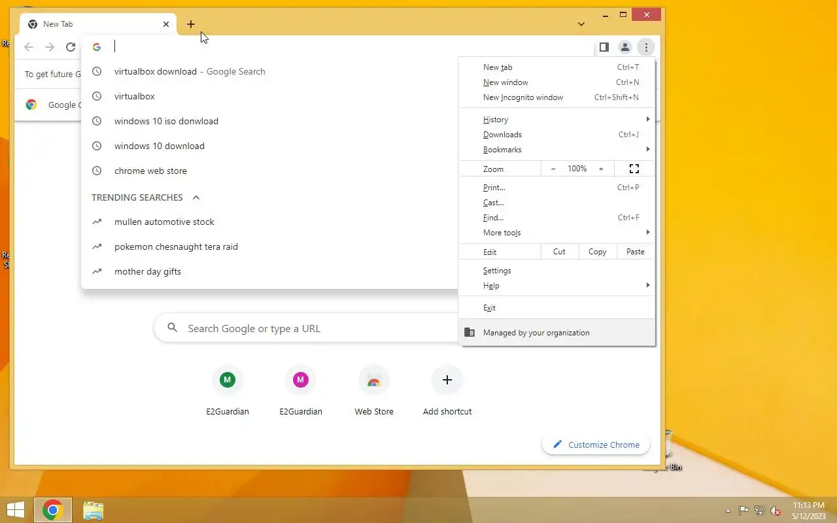Click the Google icon in address bar
Viewport: 837px width, 523px height.
(x=97, y=47)
